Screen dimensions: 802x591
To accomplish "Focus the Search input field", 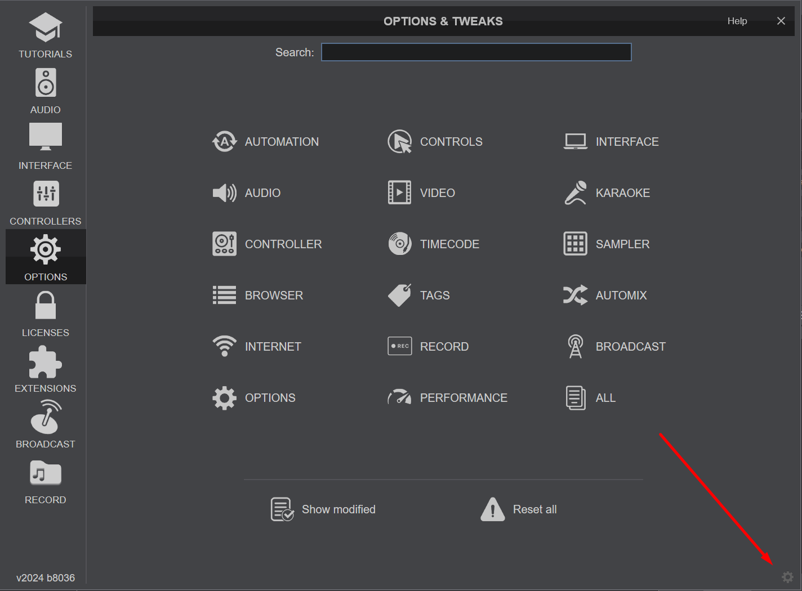I will pyautogui.click(x=476, y=52).
